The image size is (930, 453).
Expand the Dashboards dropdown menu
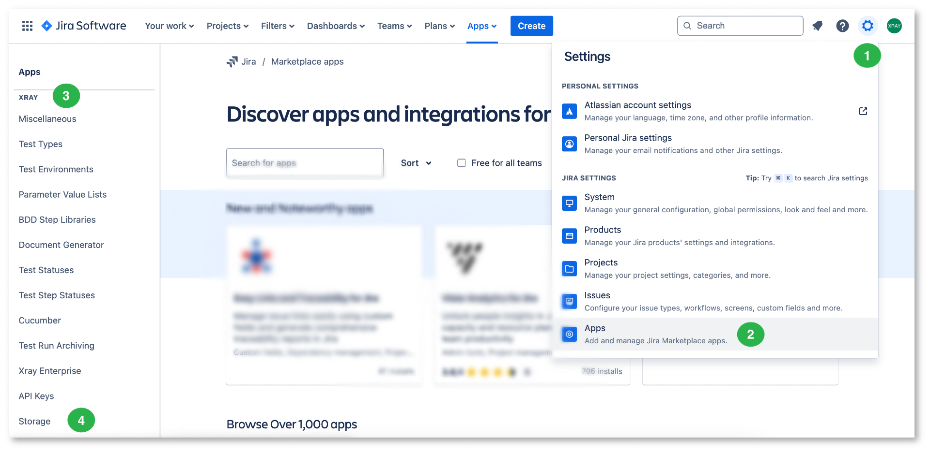click(x=336, y=26)
